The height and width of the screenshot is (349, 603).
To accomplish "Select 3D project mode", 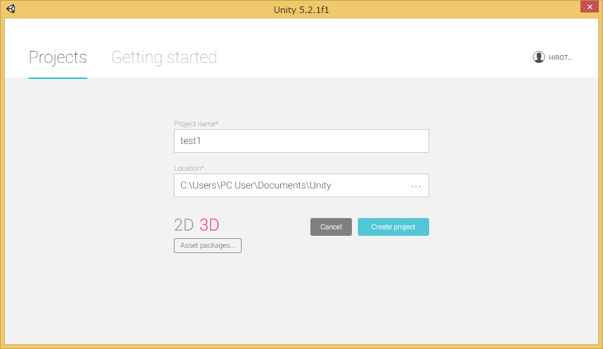I will point(209,225).
